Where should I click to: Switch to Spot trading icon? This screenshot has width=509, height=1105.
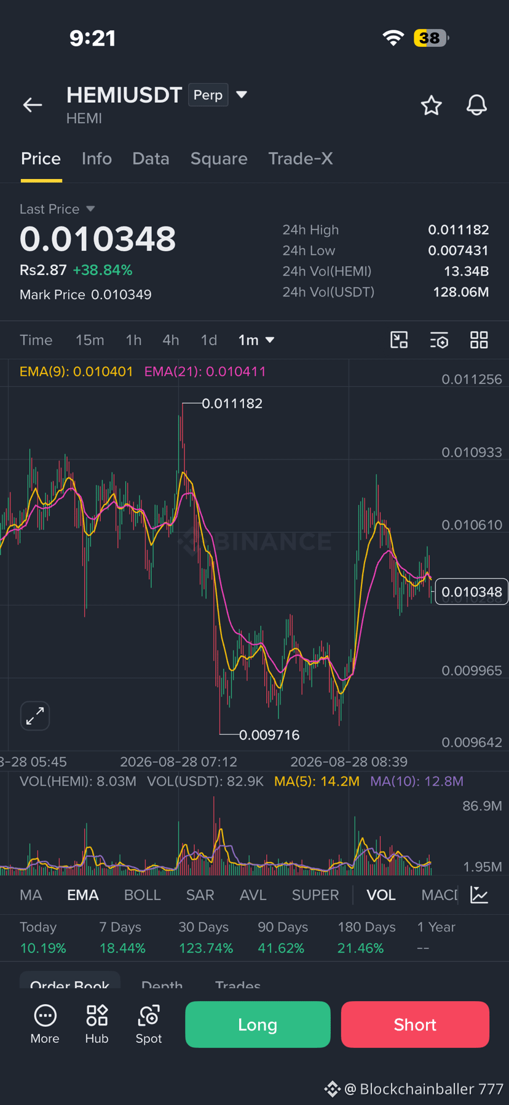149,1024
